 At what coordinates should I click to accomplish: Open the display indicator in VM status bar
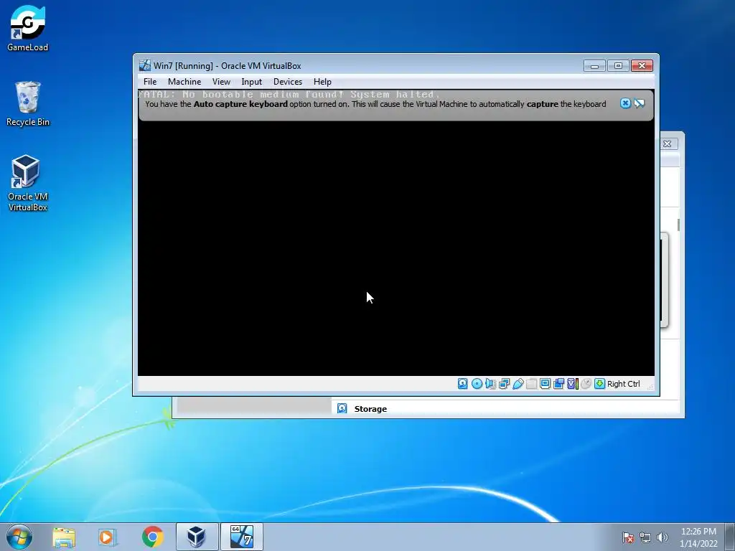[546, 384]
